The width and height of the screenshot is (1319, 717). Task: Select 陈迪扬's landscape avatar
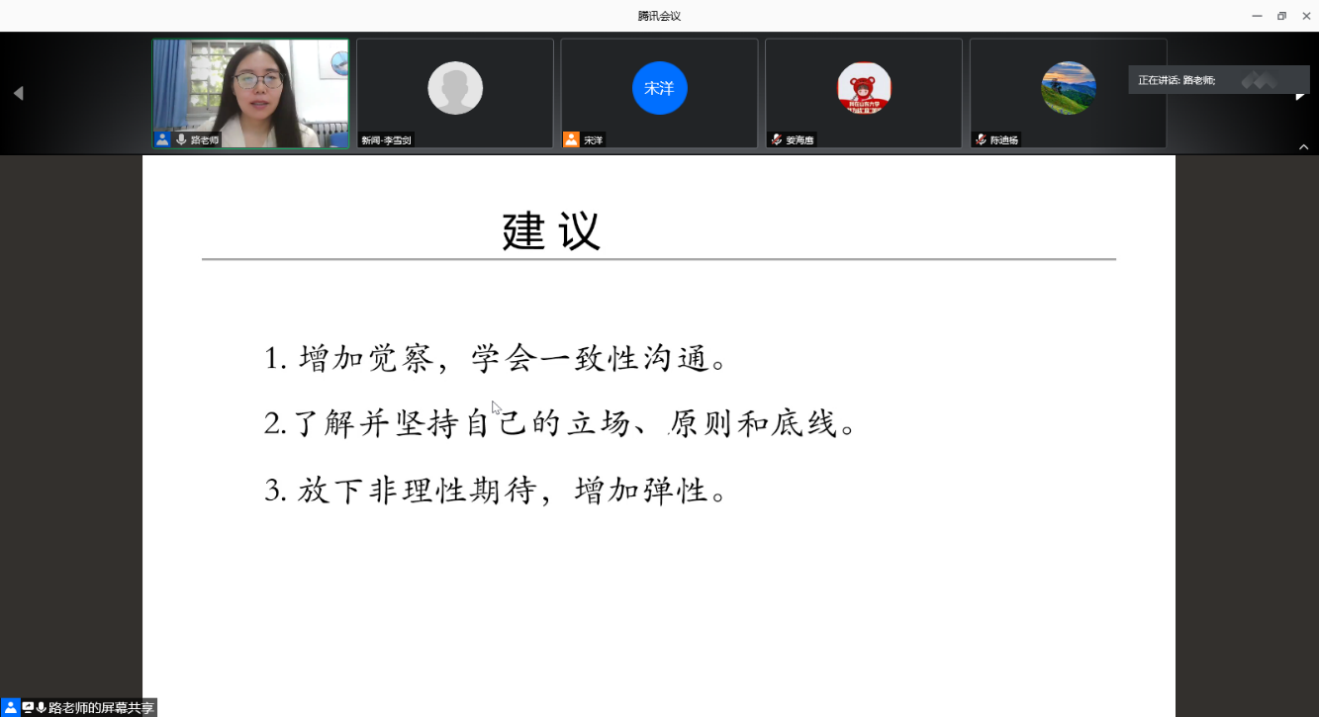(x=1068, y=88)
